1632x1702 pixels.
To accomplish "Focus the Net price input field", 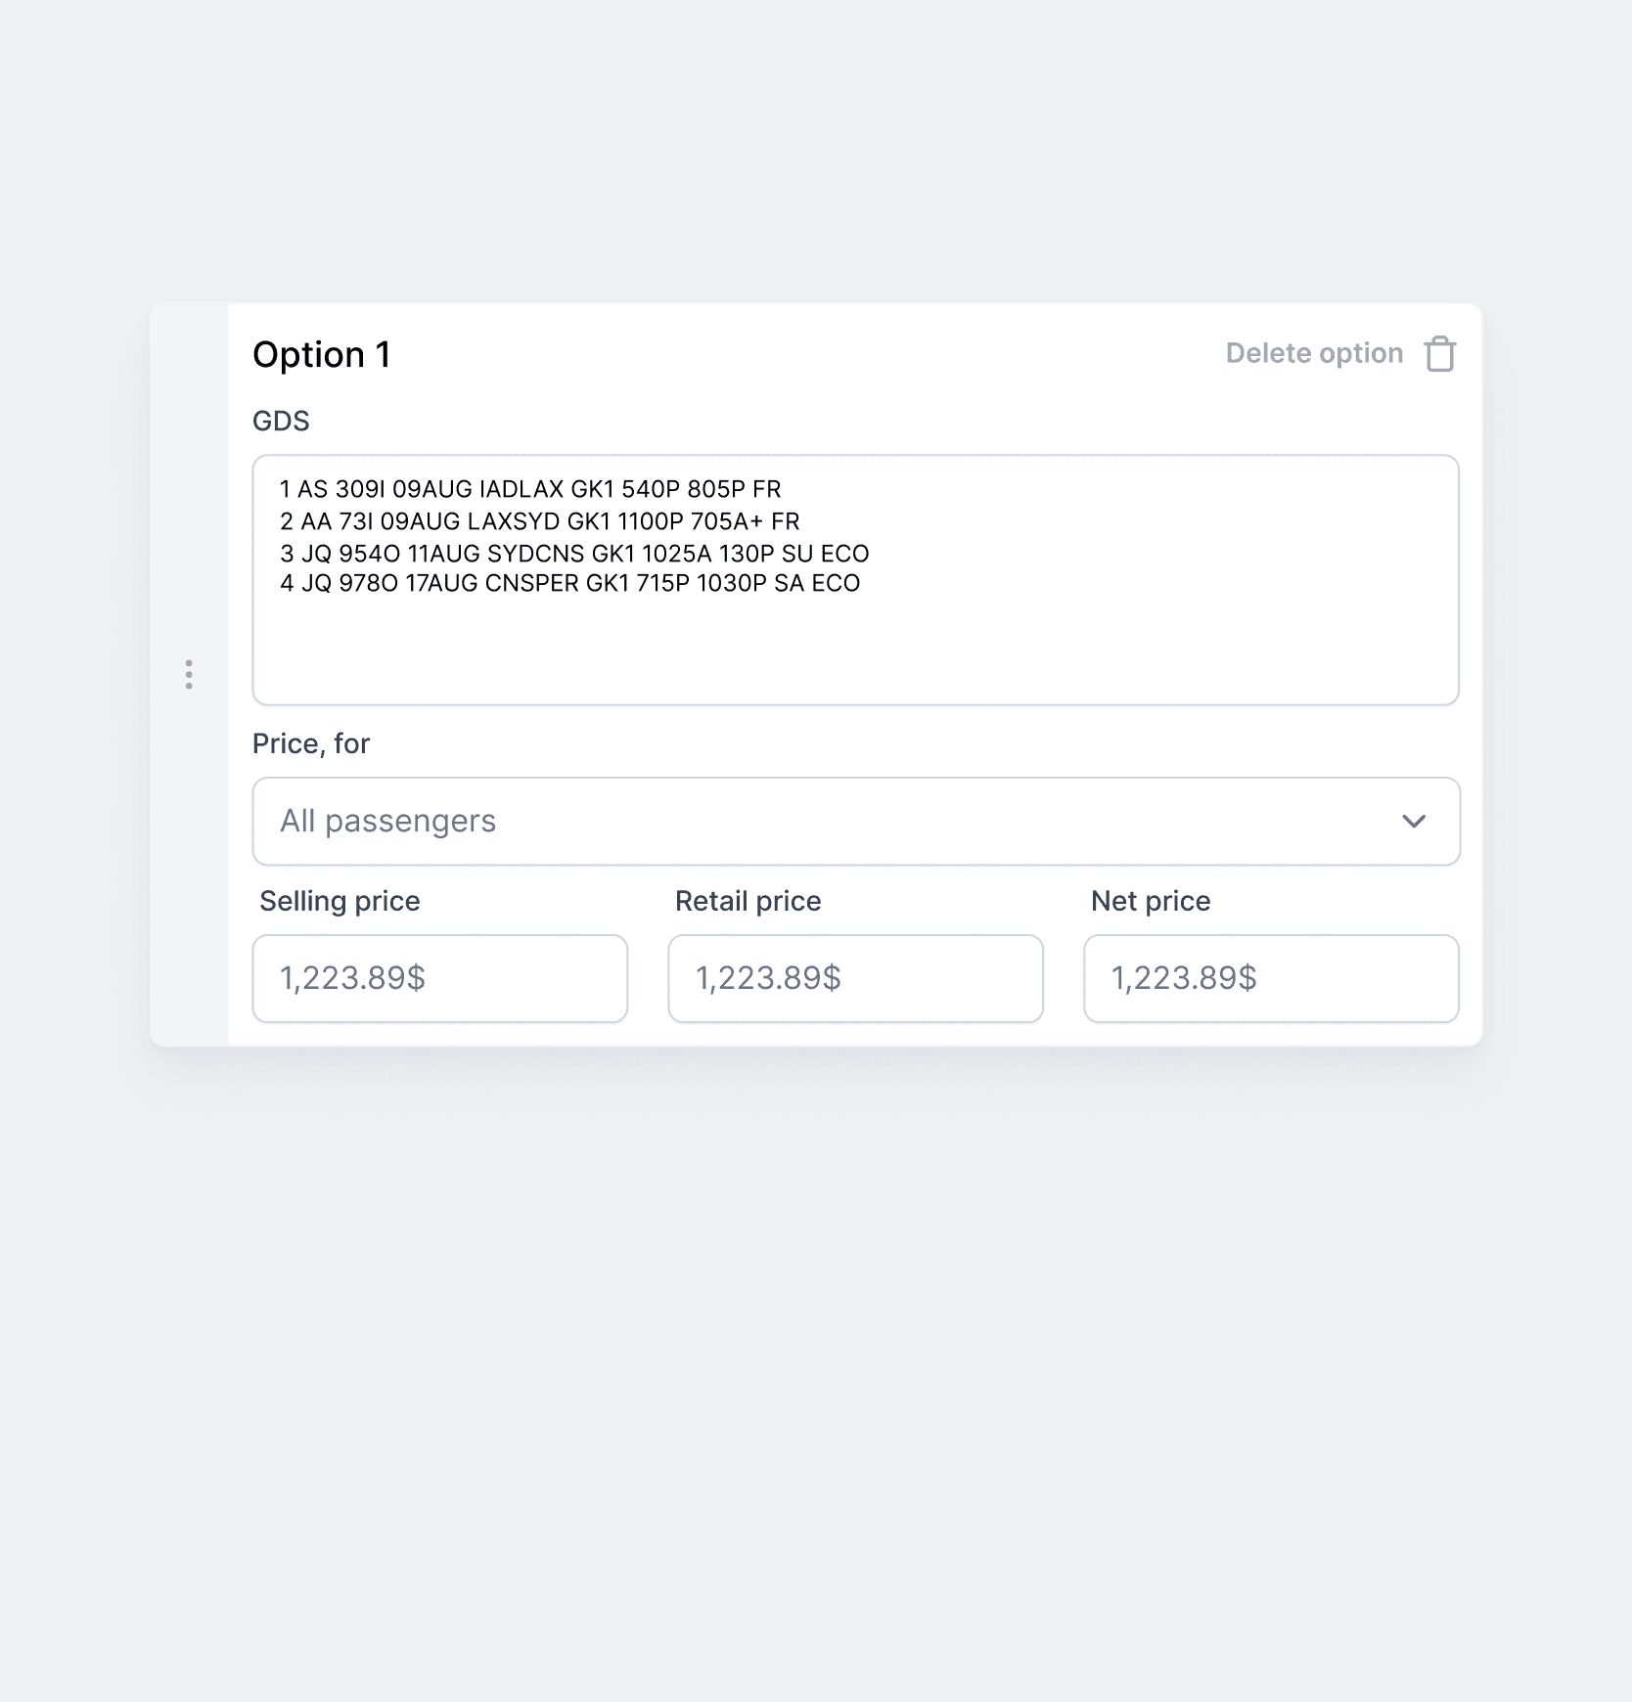I will pyautogui.click(x=1272, y=978).
